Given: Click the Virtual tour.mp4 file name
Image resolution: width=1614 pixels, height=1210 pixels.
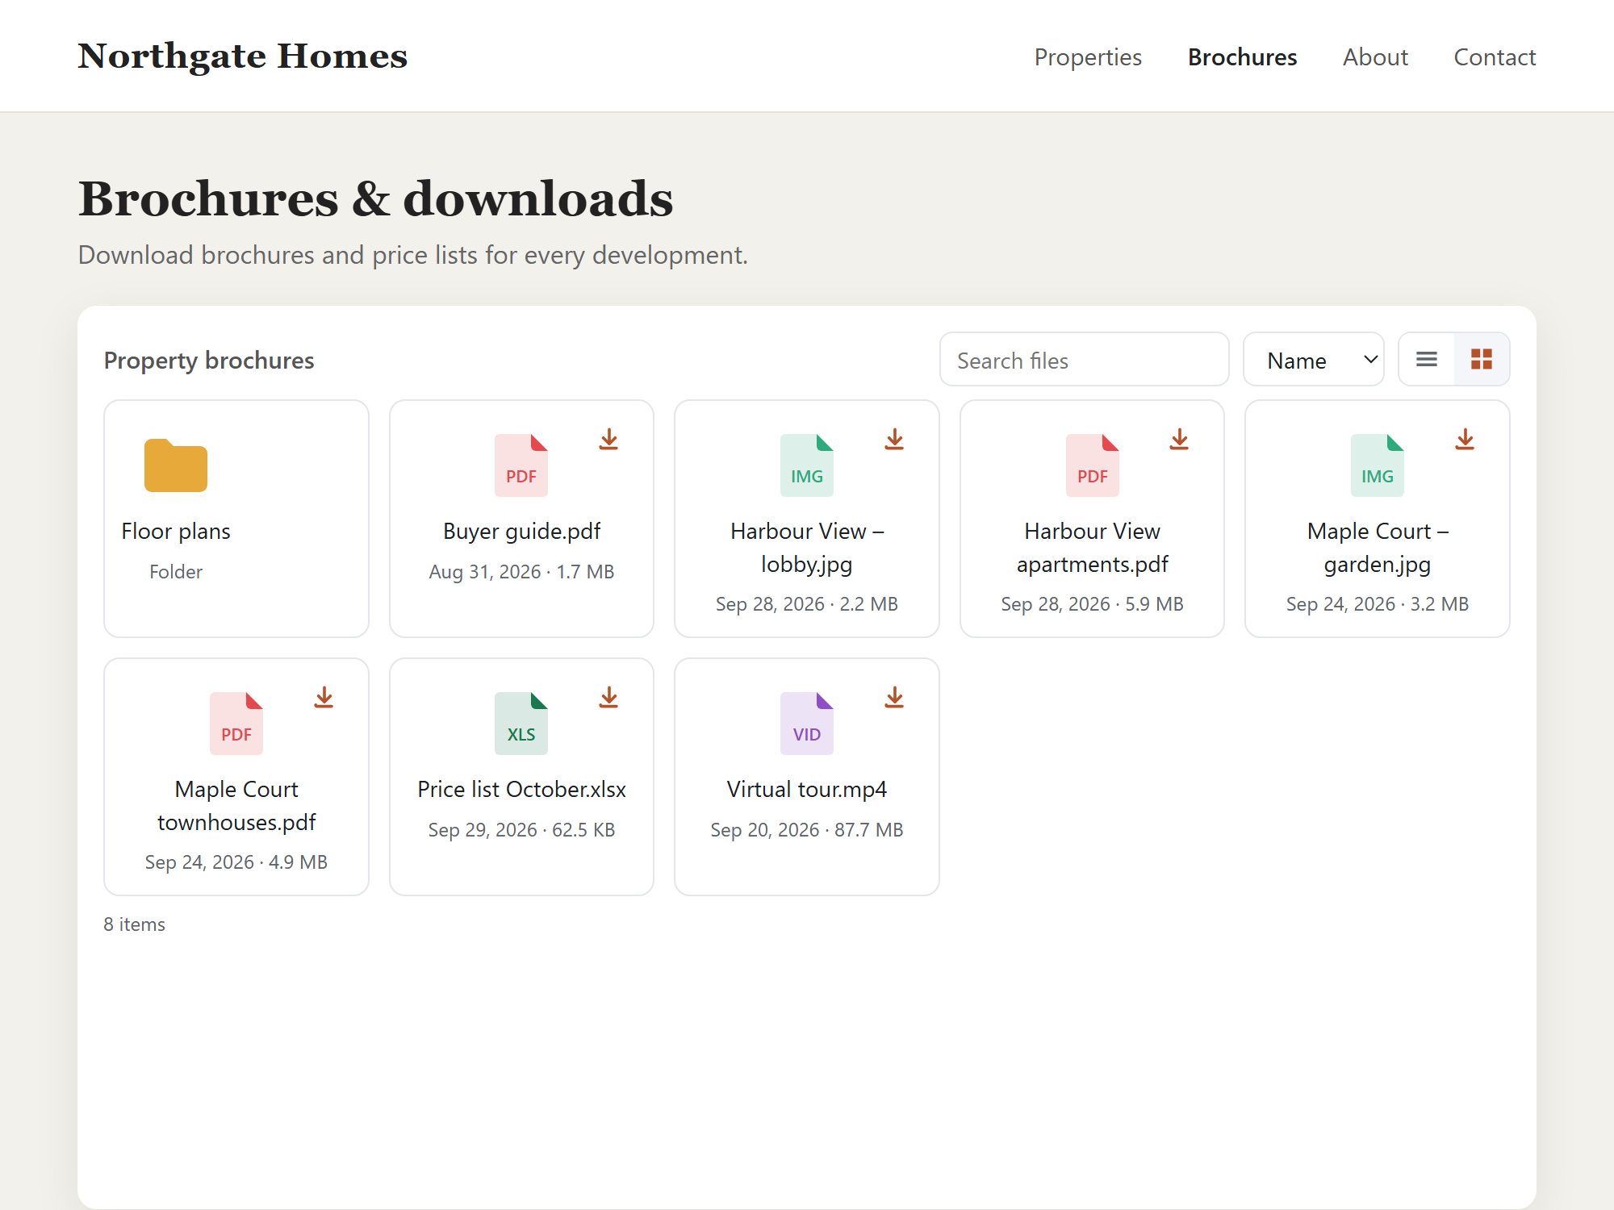Looking at the screenshot, I should 807,790.
